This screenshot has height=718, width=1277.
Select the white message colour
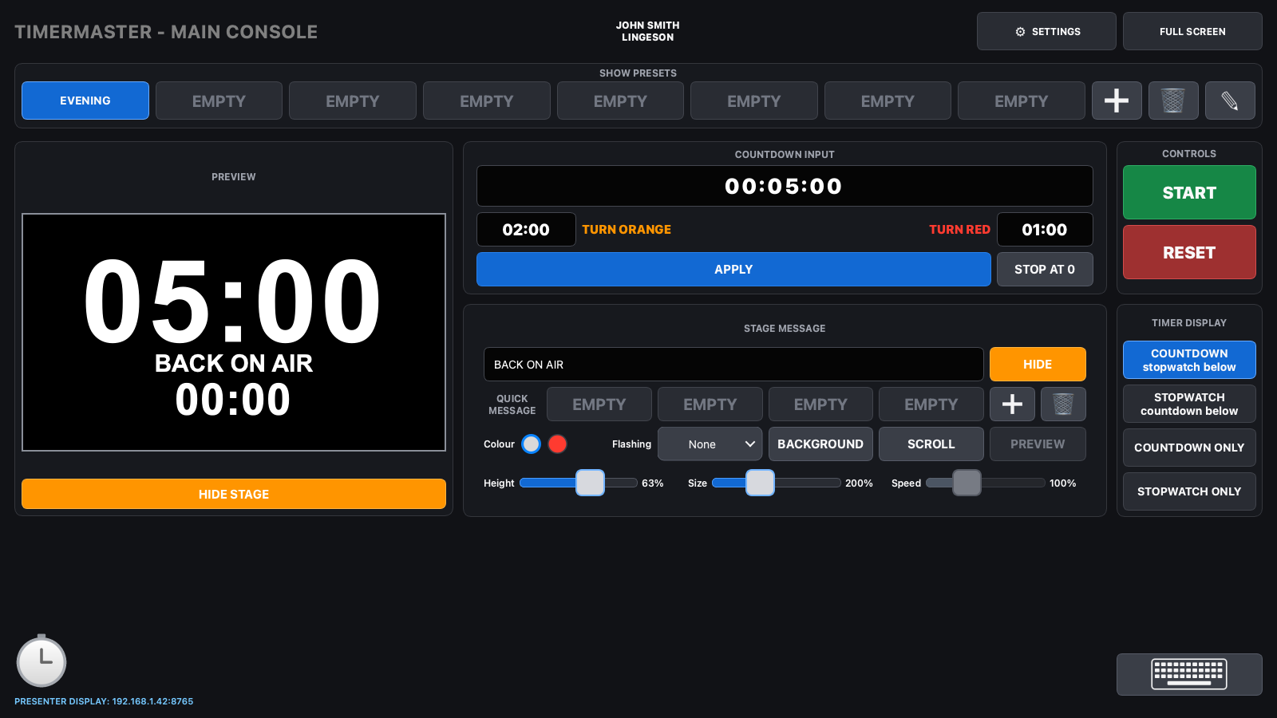click(531, 444)
